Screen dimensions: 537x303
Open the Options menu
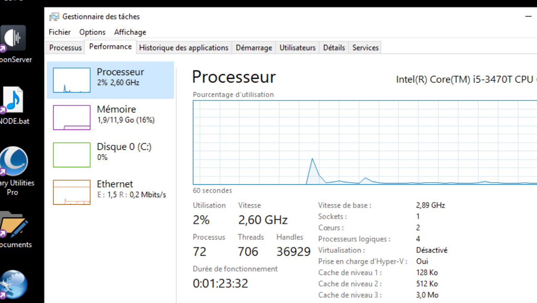tap(92, 32)
